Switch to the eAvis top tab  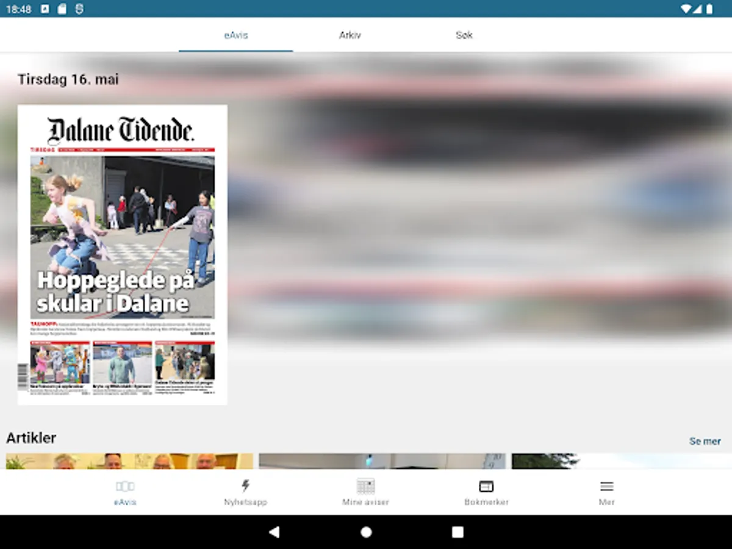point(236,35)
